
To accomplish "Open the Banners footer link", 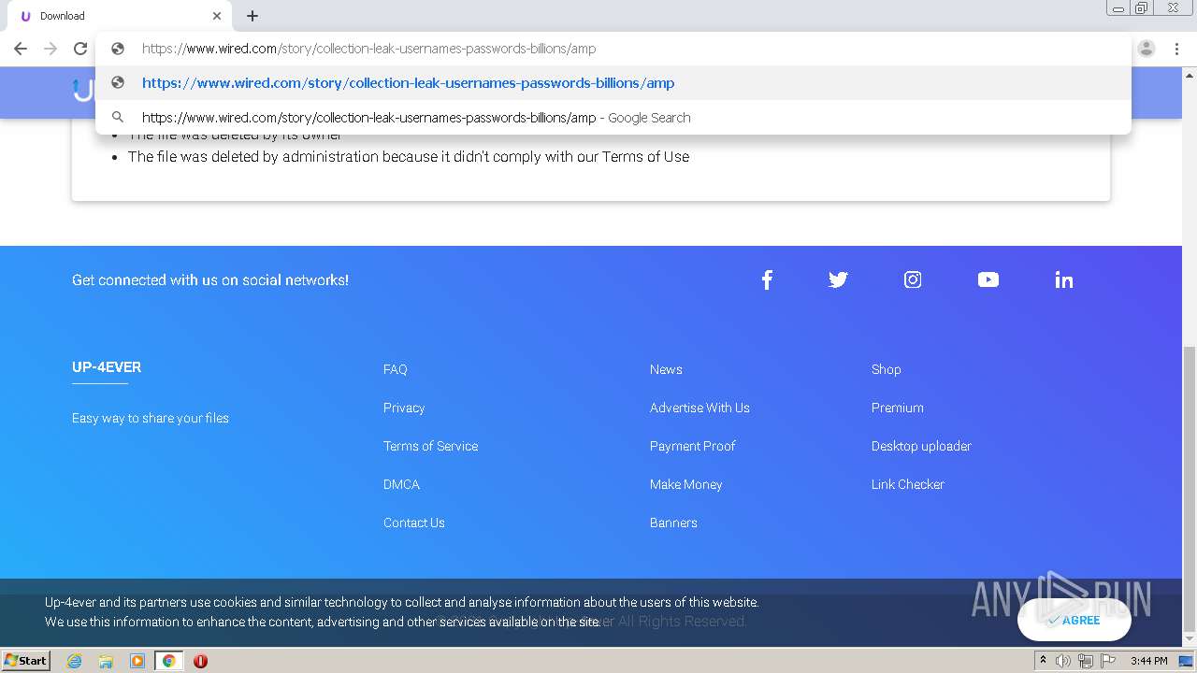I will pyautogui.click(x=673, y=523).
